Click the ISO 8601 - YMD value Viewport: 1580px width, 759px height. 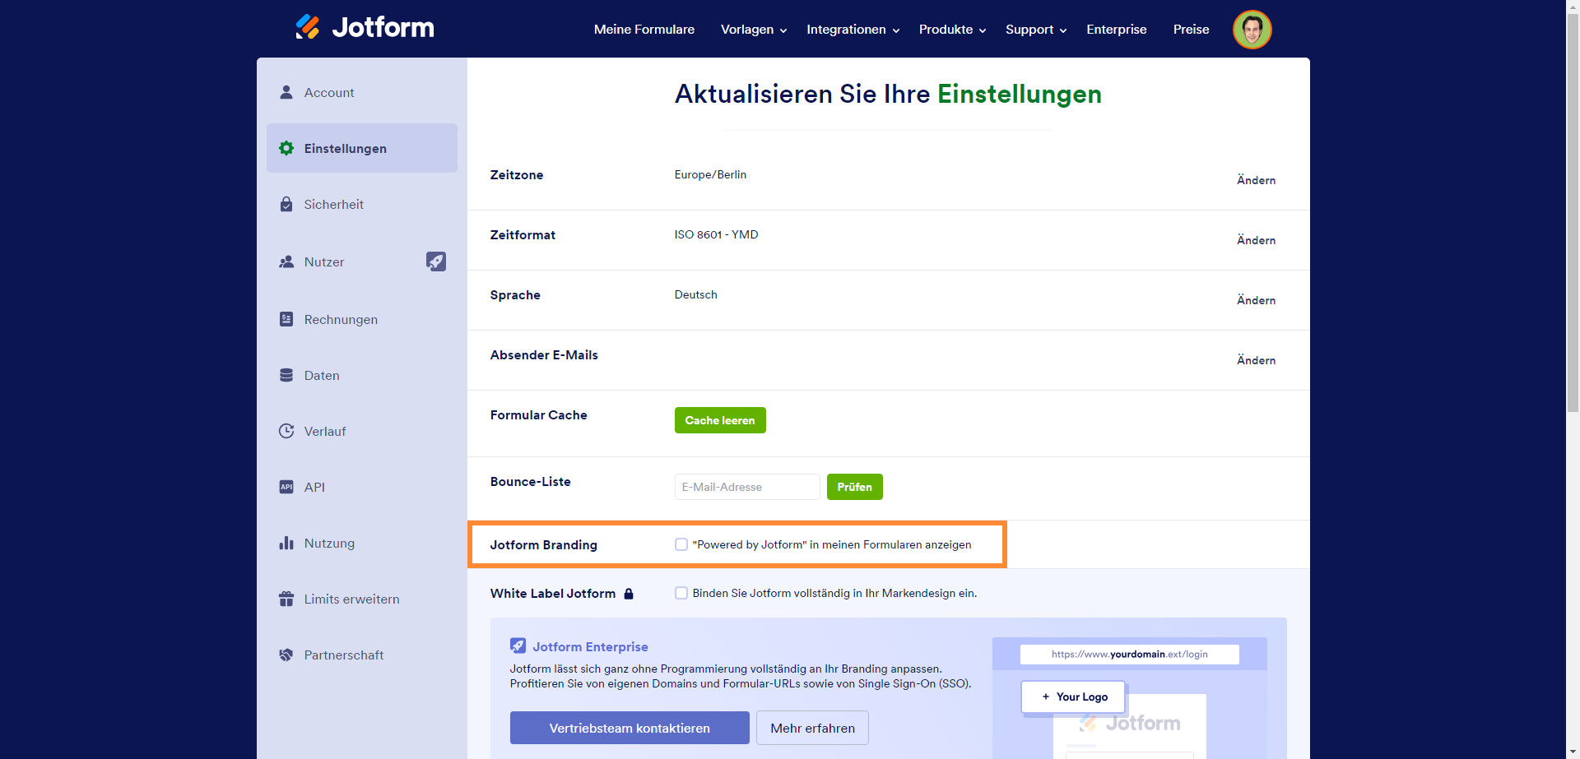(x=717, y=234)
